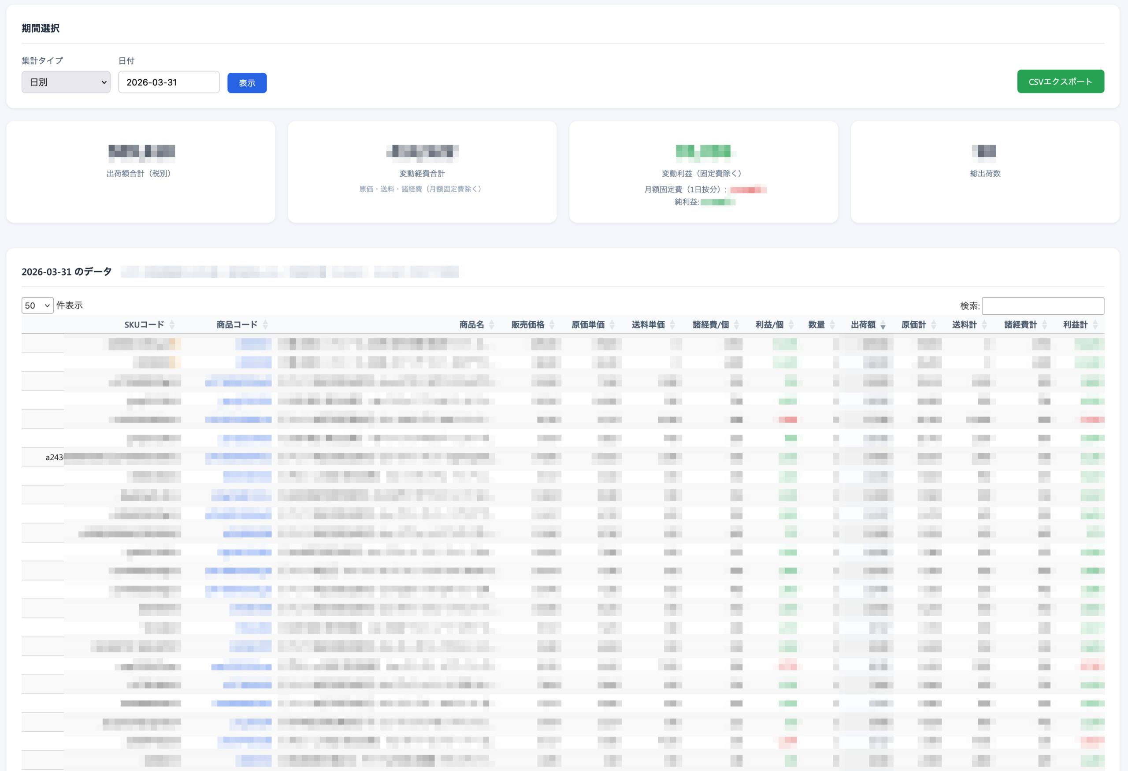Sort the table by 送料計
Viewport: 1128px width, 771px height.
click(964, 324)
